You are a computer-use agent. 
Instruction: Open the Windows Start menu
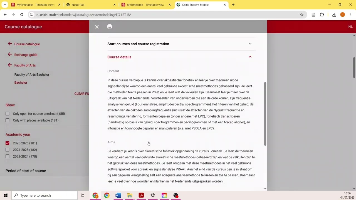point(6,195)
